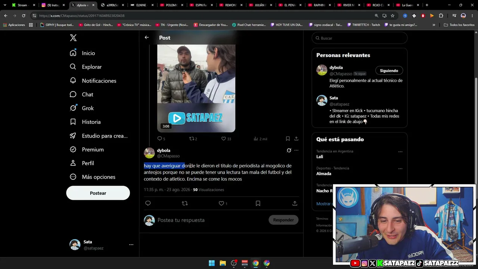The width and height of the screenshot is (478, 269).
Task: Open the Chat section
Action: 81,95
